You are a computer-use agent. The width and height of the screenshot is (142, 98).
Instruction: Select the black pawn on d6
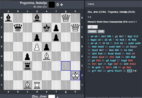pyautogui.click(x=37, y=37)
